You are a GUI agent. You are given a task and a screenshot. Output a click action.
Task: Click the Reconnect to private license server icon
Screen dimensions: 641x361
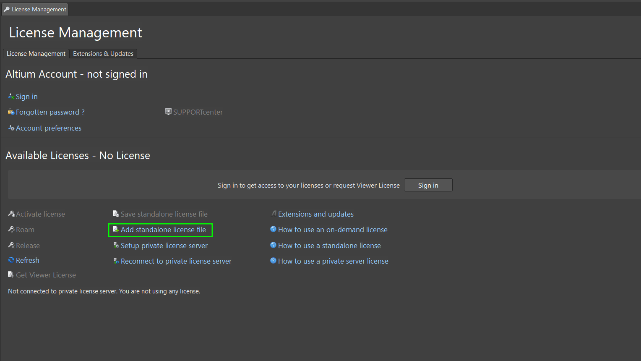click(x=116, y=261)
